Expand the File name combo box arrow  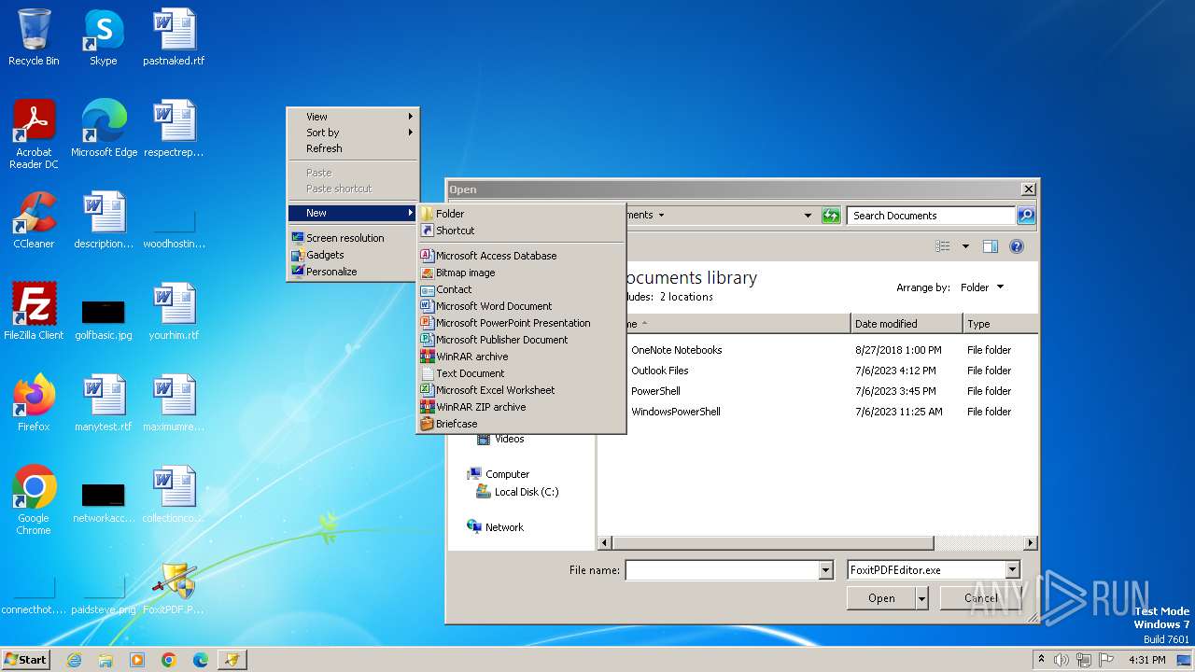click(x=825, y=570)
